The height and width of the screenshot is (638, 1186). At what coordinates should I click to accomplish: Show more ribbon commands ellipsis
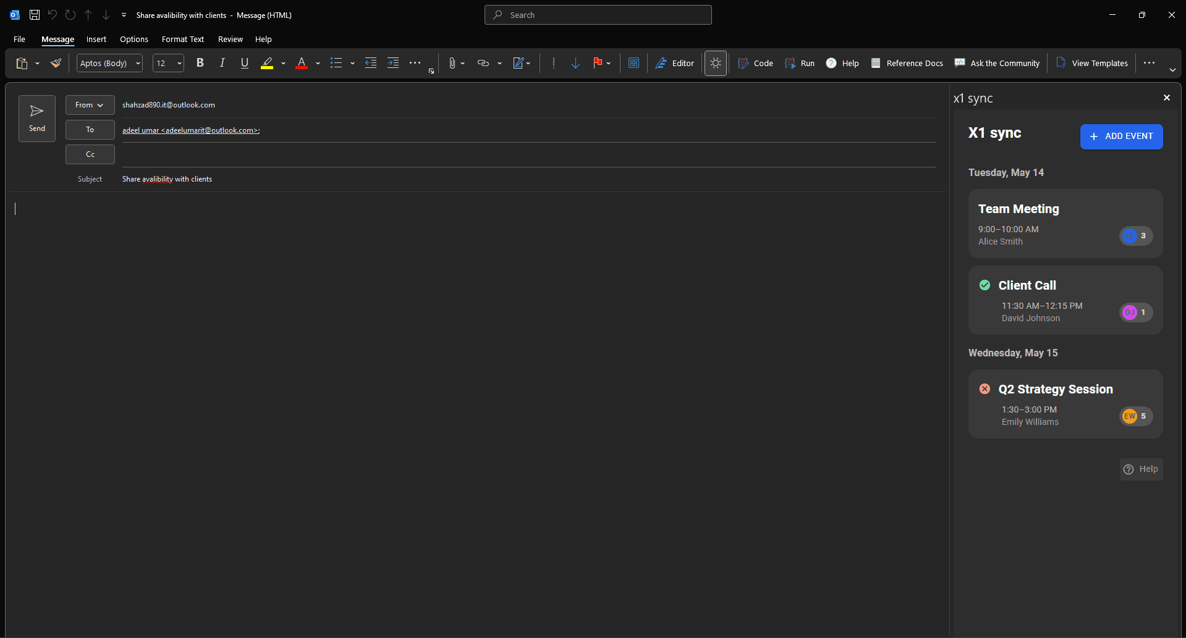point(1149,63)
